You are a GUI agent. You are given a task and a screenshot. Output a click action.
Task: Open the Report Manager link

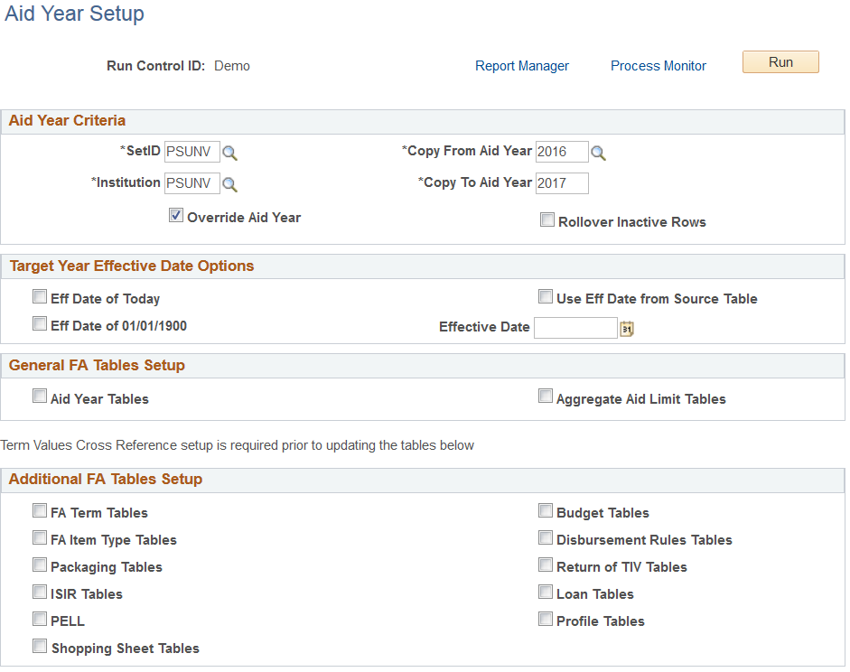tap(522, 65)
